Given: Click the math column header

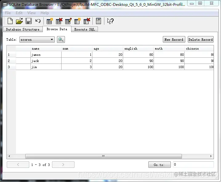Looking at the screenshot, I should pyautogui.click(x=169, y=49).
